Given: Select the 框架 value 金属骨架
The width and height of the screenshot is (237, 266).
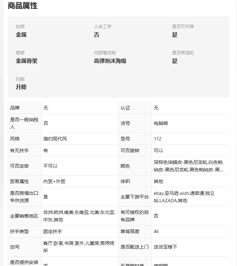Looking at the screenshot, I should pyautogui.click(x=27, y=61).
